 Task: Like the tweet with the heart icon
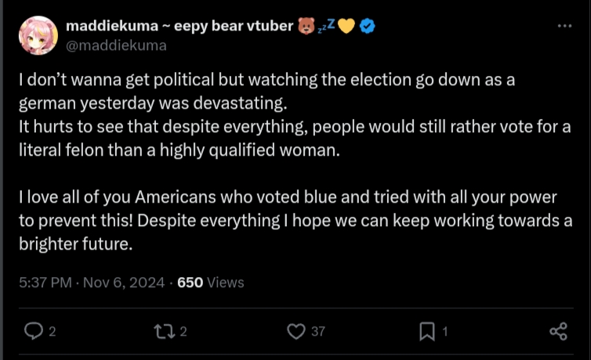[x=295, y=331]
